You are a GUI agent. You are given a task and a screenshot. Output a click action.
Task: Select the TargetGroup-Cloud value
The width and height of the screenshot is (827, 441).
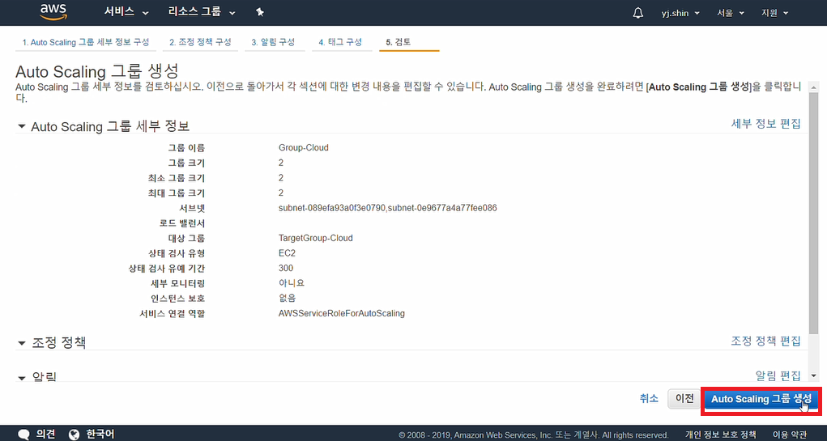(315, 238)
